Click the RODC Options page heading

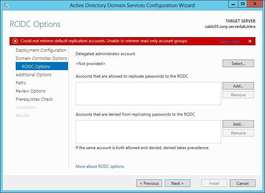[35, 24]
